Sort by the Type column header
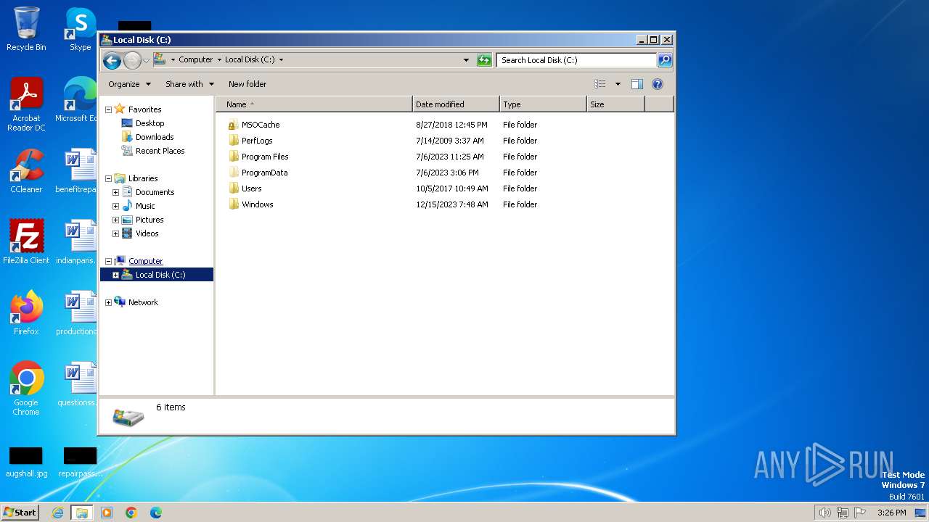 tap(543, 104)
